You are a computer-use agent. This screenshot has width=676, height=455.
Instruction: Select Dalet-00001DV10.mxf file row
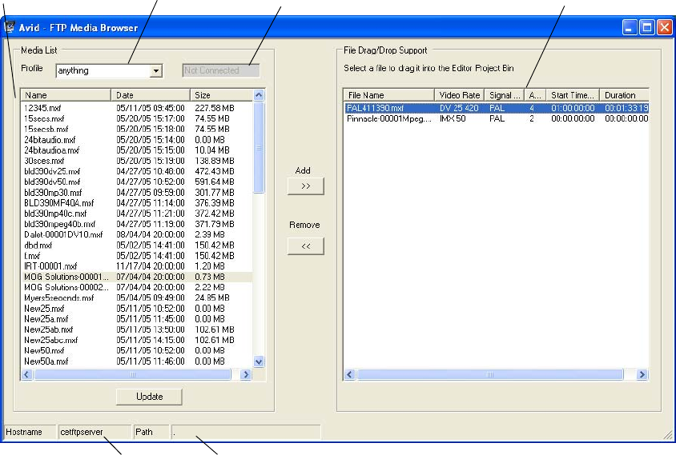point(137,234)
